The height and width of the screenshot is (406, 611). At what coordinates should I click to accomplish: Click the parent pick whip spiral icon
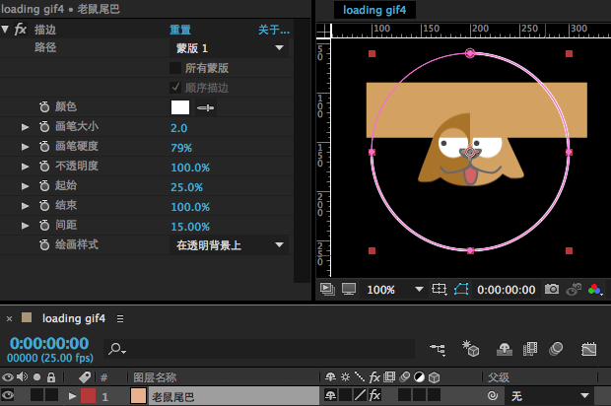[x=493, y=396]
